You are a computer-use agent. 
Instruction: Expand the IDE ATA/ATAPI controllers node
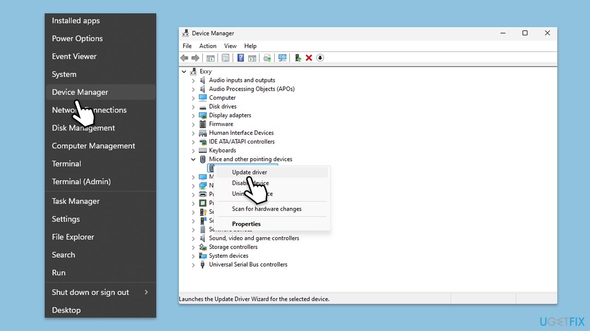[194, 142]
